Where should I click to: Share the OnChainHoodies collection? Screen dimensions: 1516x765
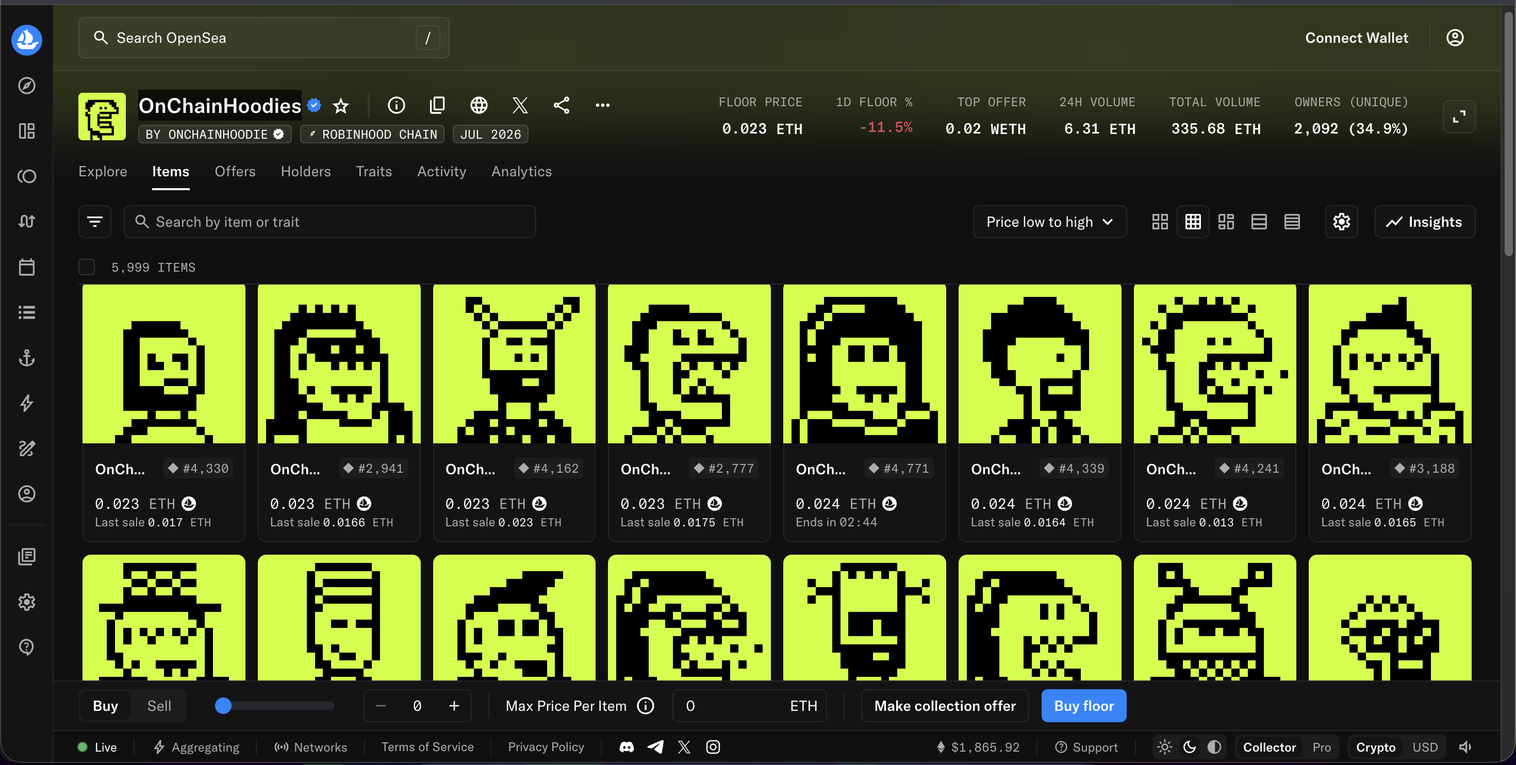click(x=562, y=105)
